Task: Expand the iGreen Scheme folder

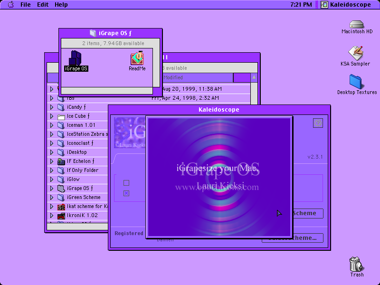Action: coord(52,197)
